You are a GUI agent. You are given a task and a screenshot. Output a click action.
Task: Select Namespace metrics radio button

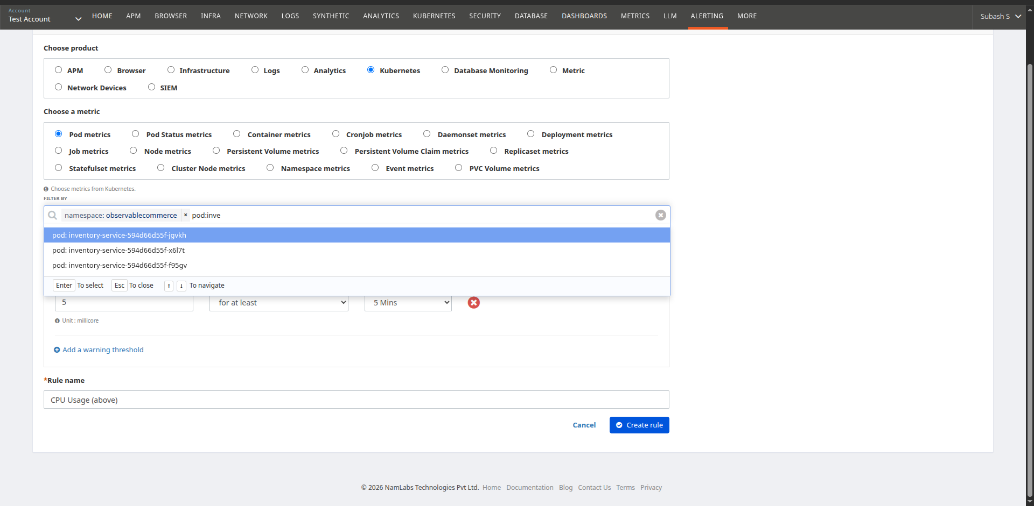pos(270,168)
